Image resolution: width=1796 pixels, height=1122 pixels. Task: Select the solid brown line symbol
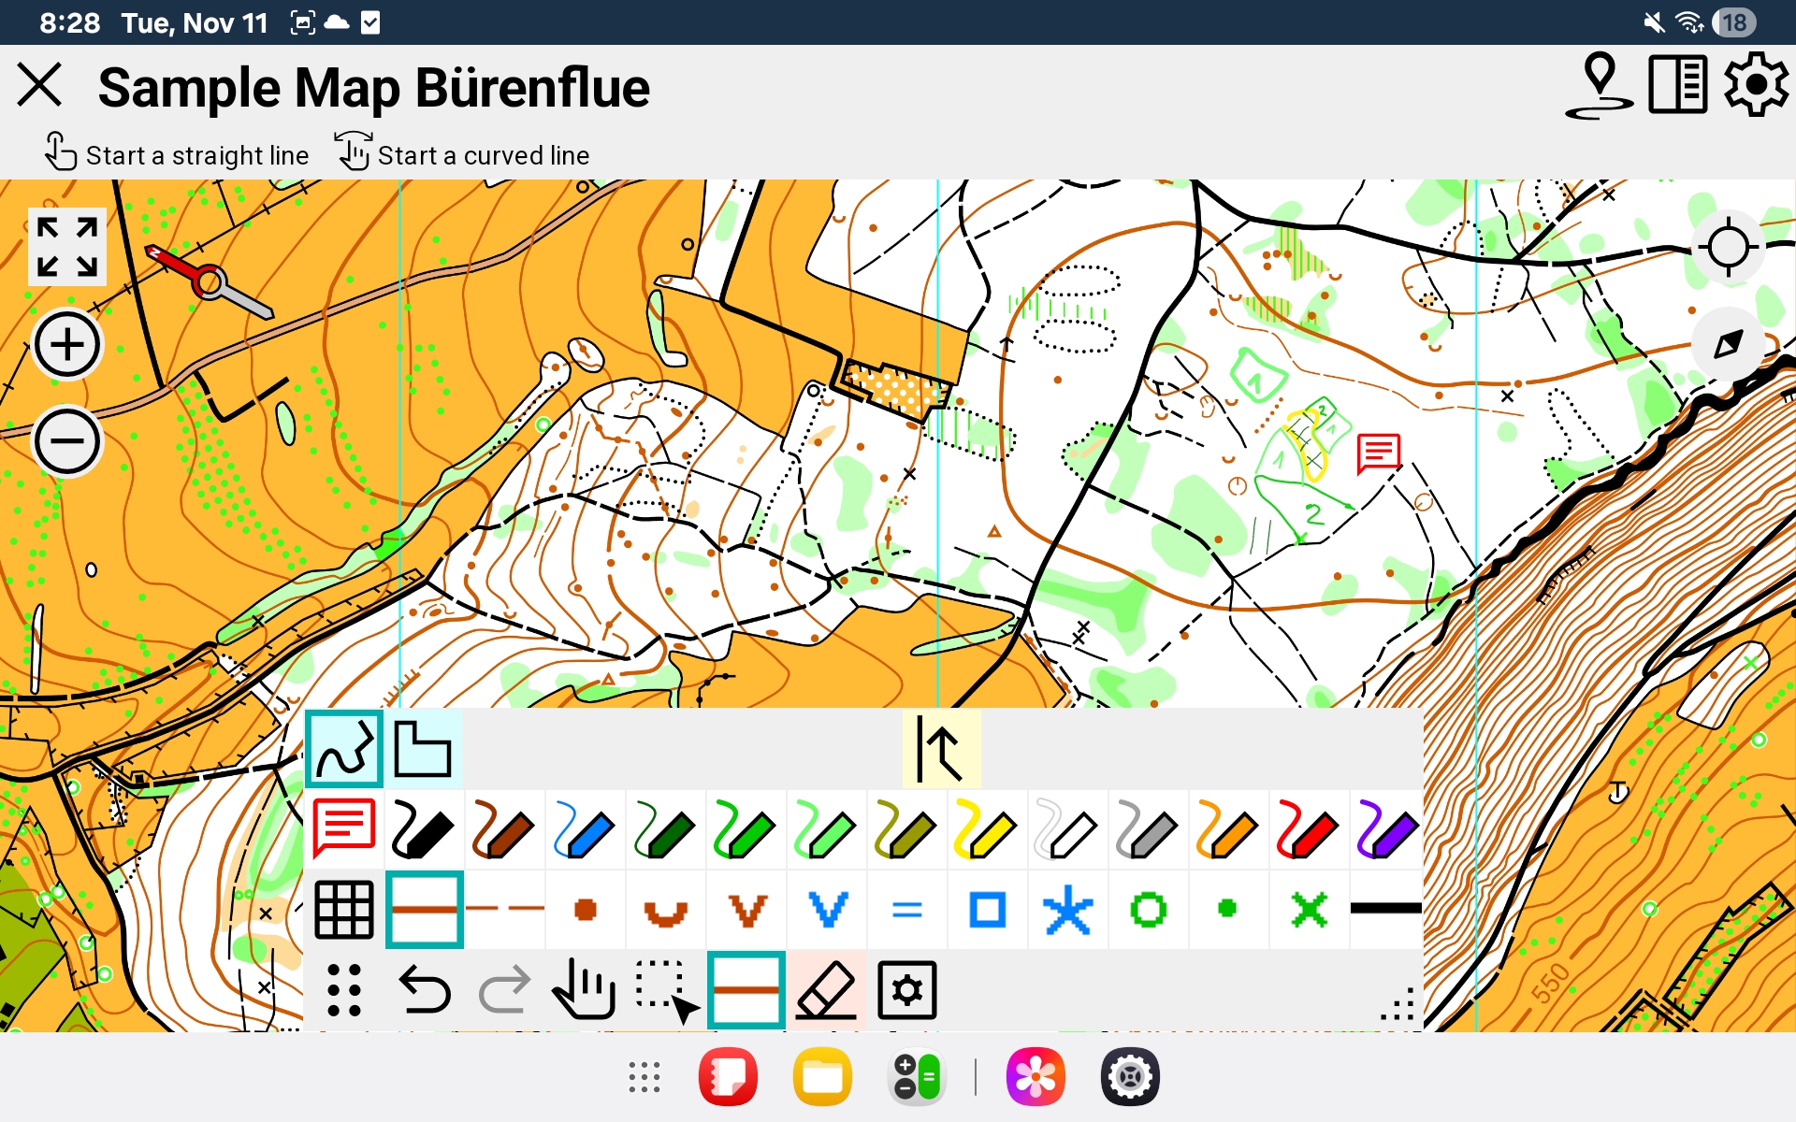424,909
